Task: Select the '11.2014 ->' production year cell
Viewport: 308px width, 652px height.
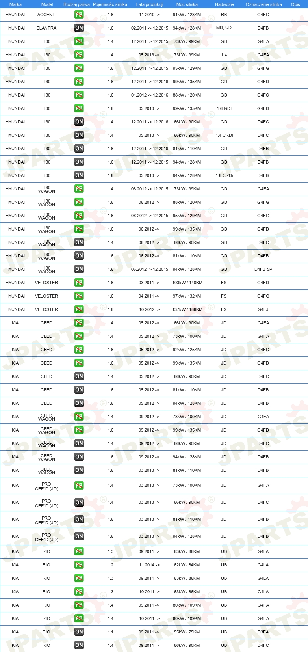Action: 149,565
